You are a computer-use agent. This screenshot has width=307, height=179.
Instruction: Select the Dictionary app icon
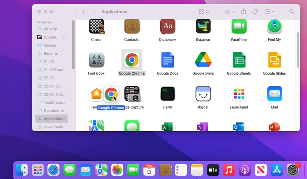pos(168,27)
